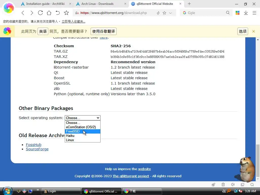Click the window layout status bar icon
Image resolution: width=260 pixels, height=195 pixels.
click(x=242, y=185)
